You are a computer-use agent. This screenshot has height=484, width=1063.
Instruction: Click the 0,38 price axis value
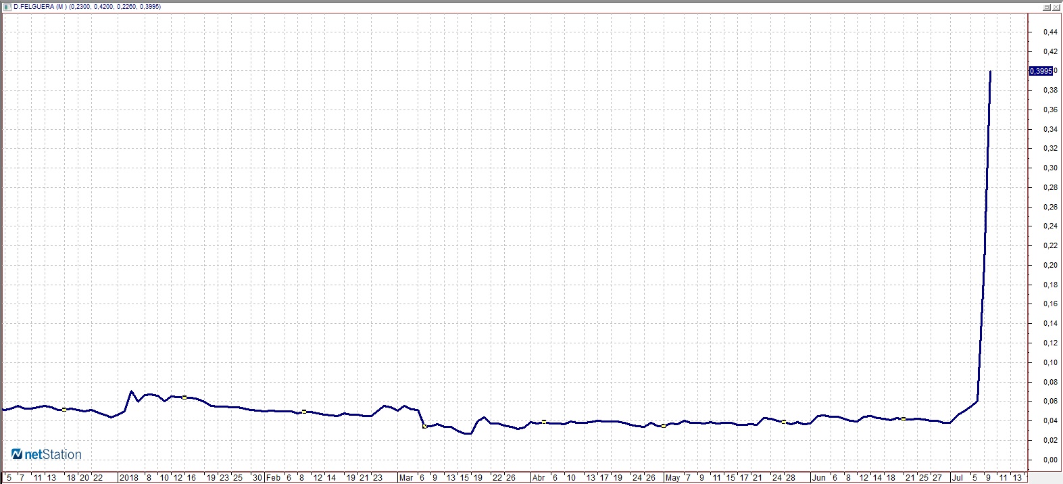pyautogui.click(x=1050, y=90)
